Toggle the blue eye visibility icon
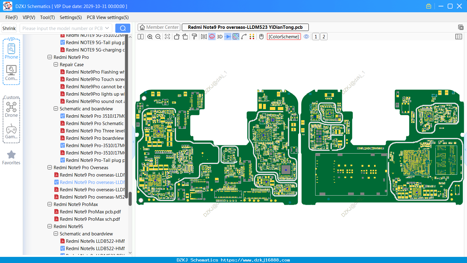Screen dimensions: 467x263 click(306, 36)
